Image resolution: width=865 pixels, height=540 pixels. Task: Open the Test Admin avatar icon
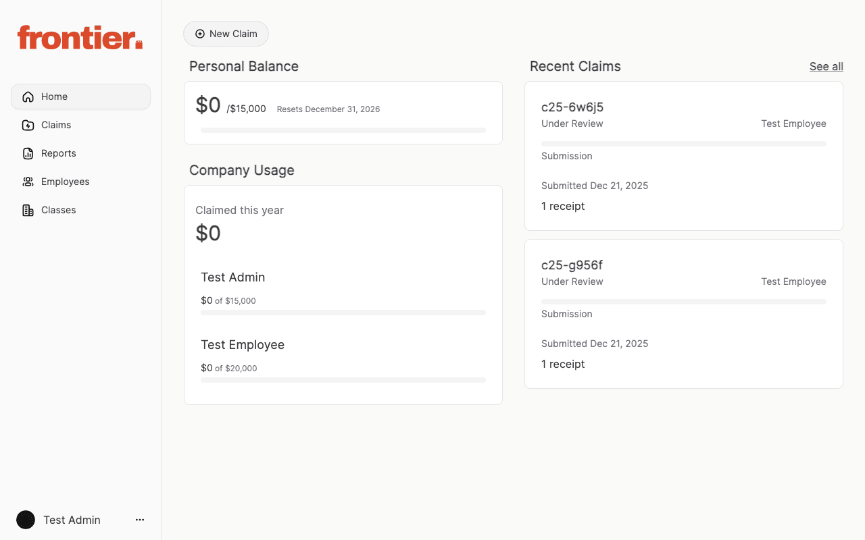coord(25,520)
